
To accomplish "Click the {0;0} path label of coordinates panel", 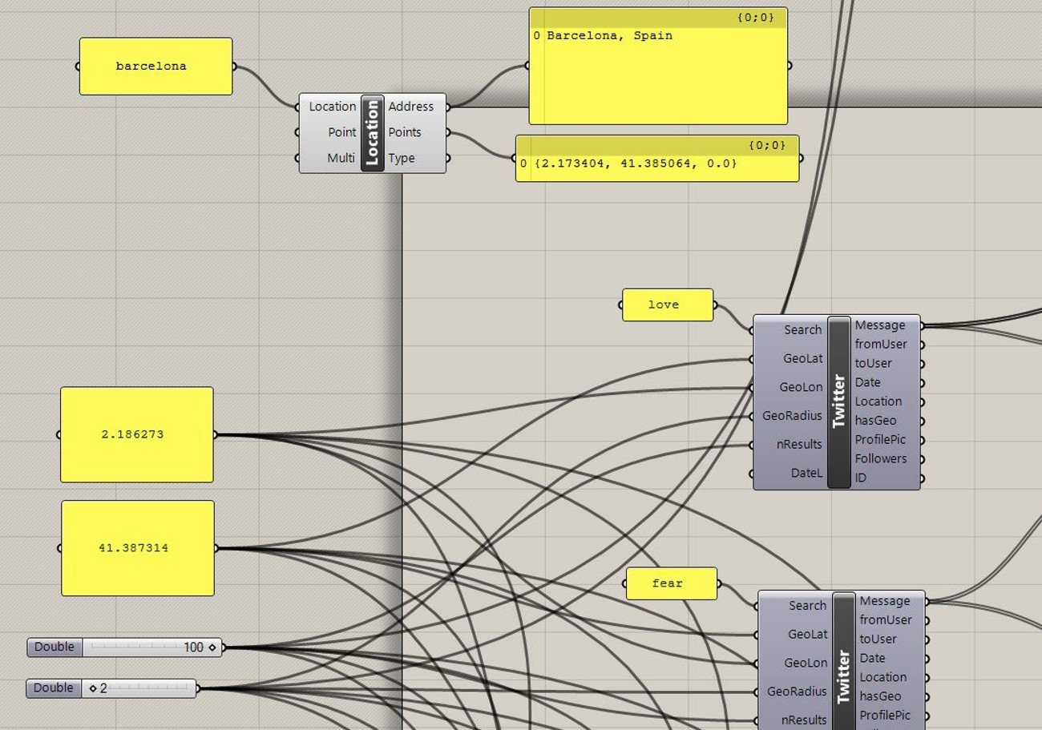I will coord(768,145).
